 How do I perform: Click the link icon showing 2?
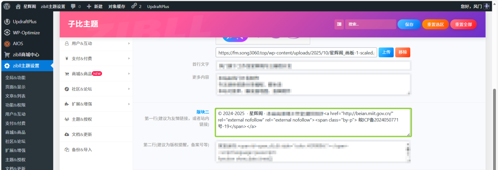click(x=134, y=6)
